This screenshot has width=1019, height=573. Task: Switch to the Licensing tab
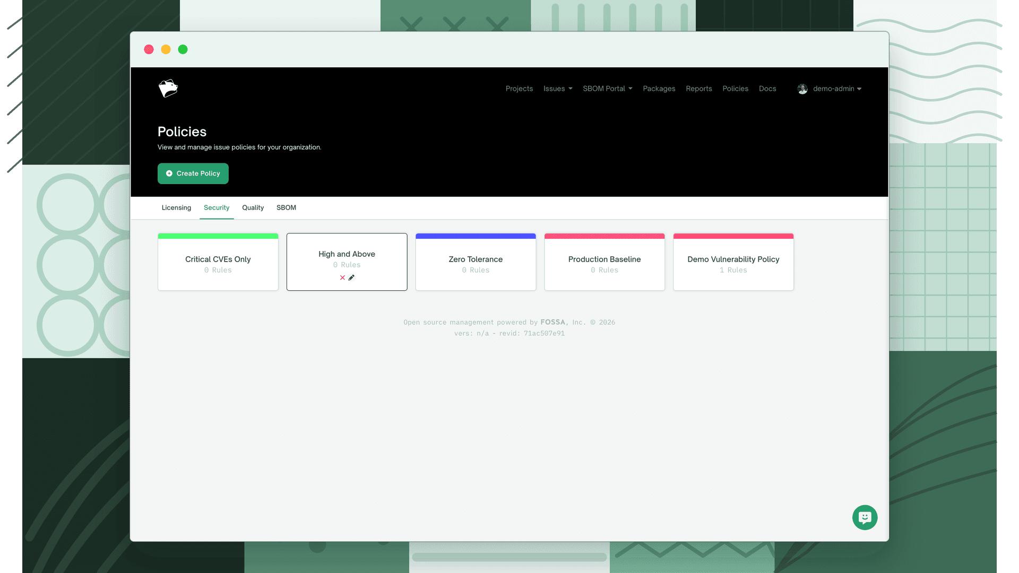176,207
